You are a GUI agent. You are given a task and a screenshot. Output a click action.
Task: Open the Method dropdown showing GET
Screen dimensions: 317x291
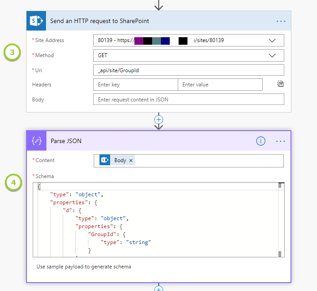click(x=272, y=55)
